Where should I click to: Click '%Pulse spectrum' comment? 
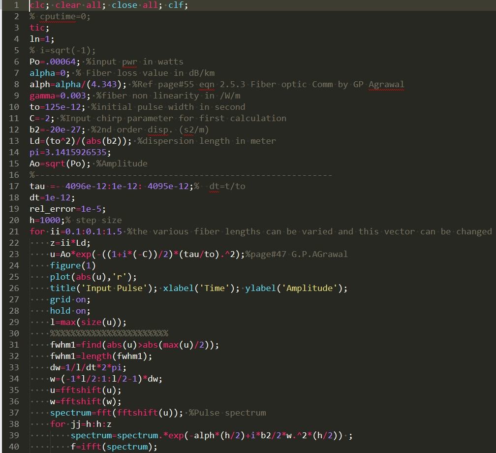[227, 413]
